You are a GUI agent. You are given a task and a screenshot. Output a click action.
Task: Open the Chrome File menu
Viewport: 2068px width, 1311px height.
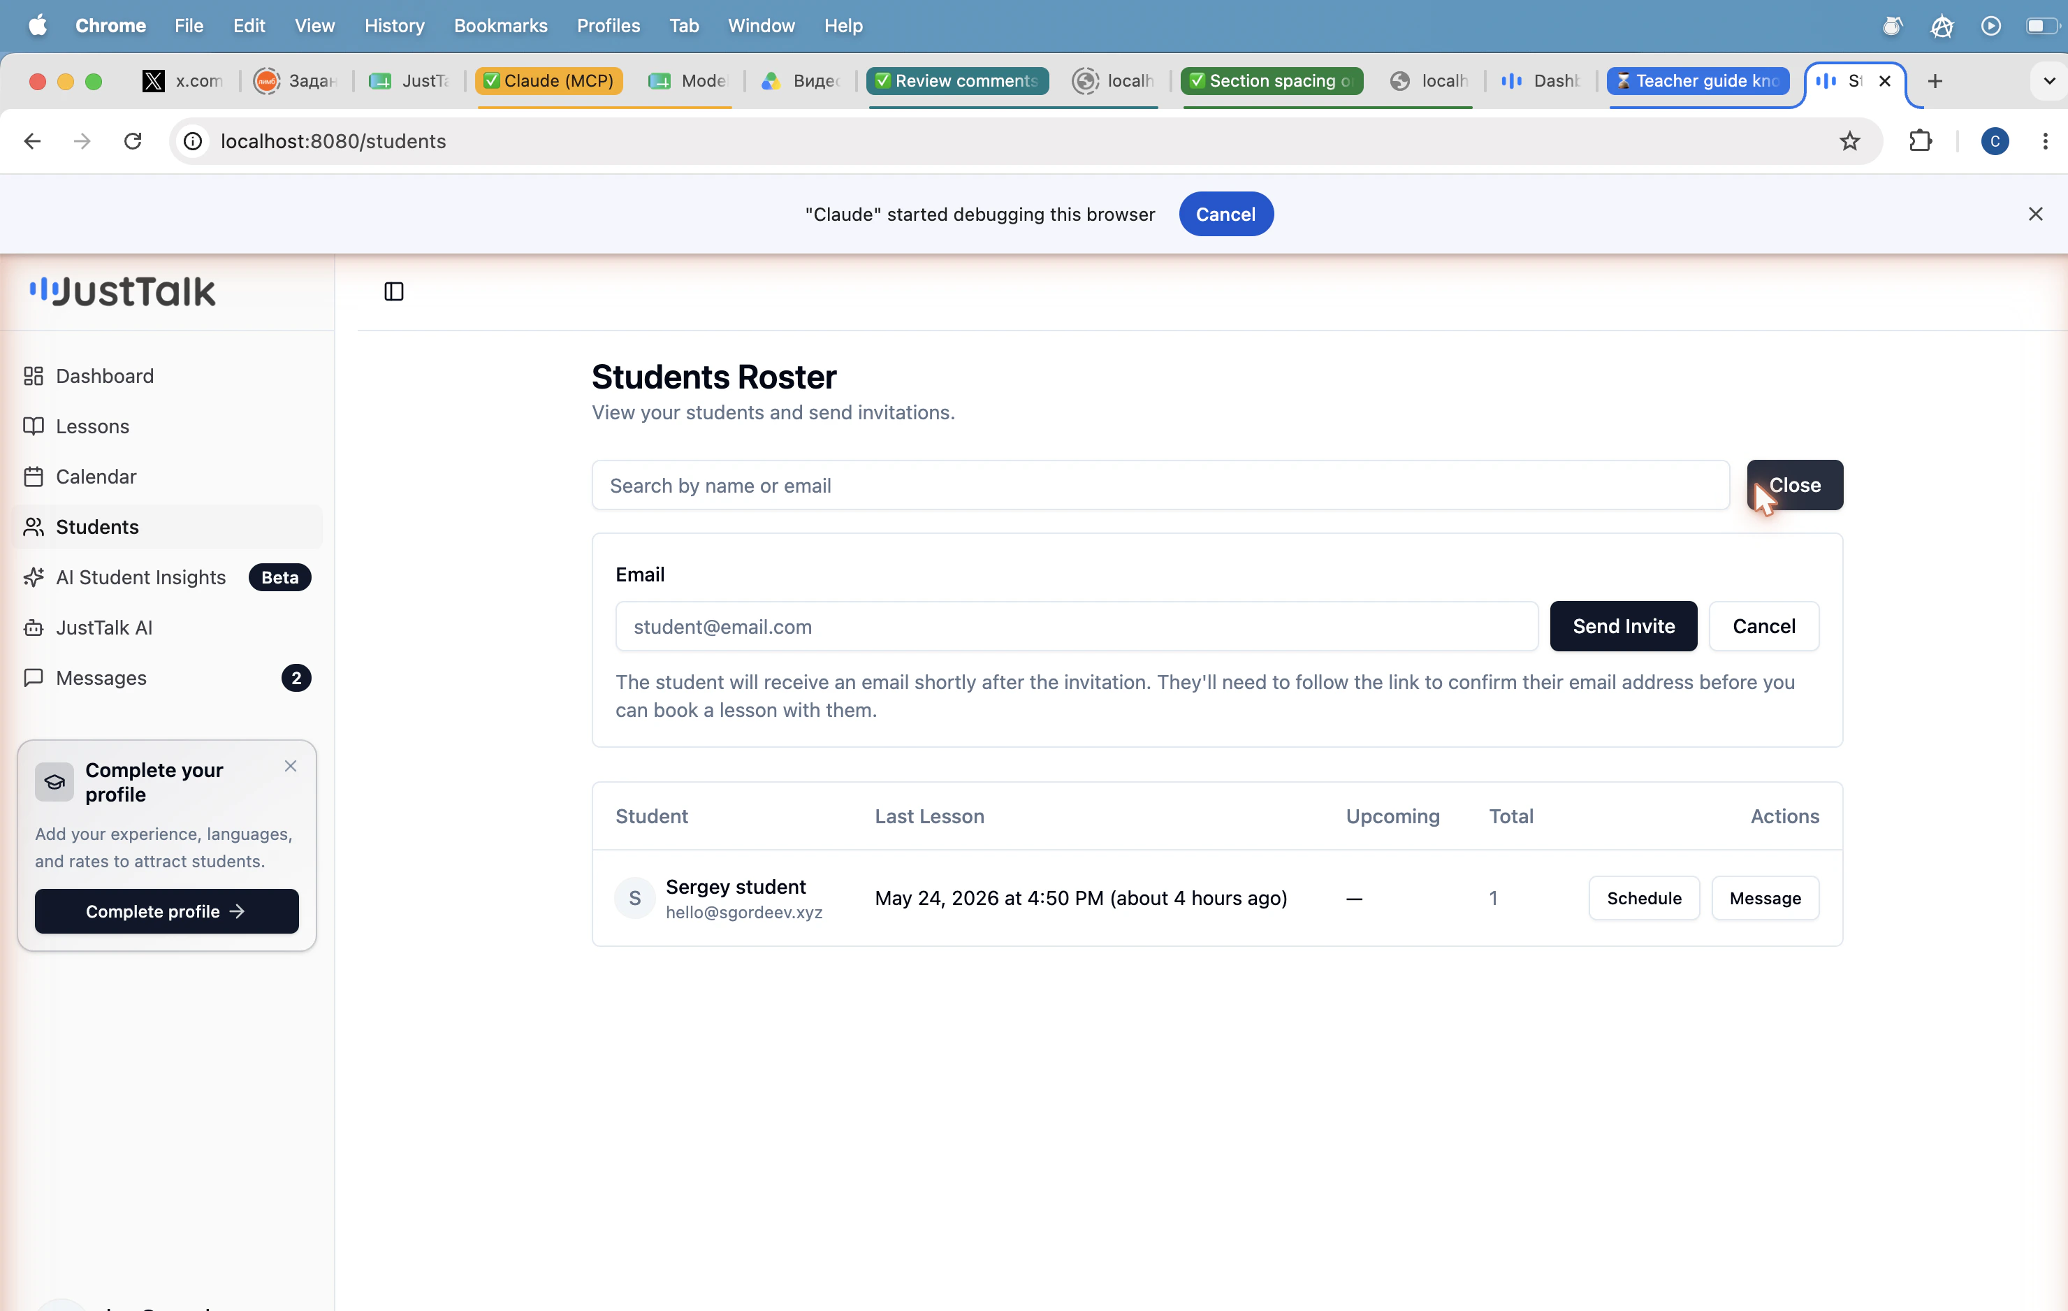188,26
